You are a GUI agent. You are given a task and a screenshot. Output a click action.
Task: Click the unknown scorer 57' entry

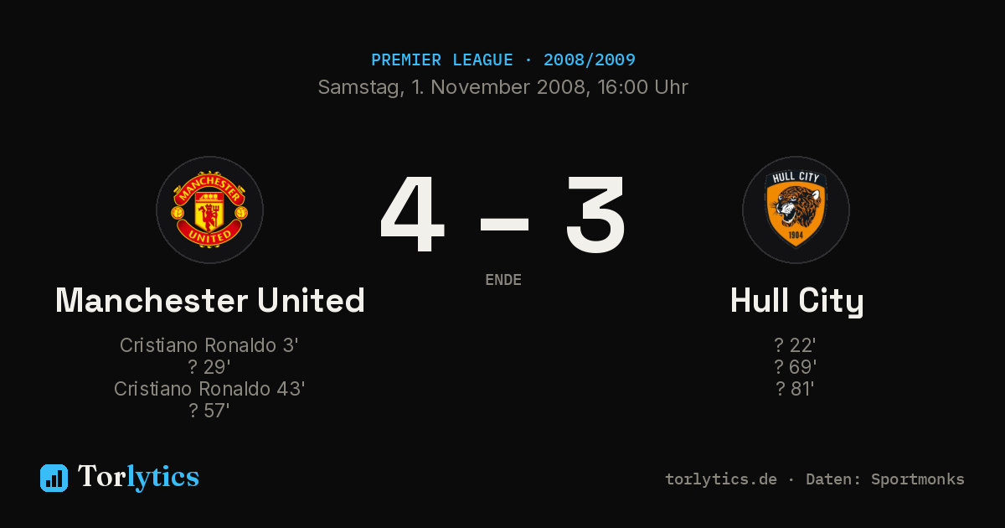pos(209,411)
